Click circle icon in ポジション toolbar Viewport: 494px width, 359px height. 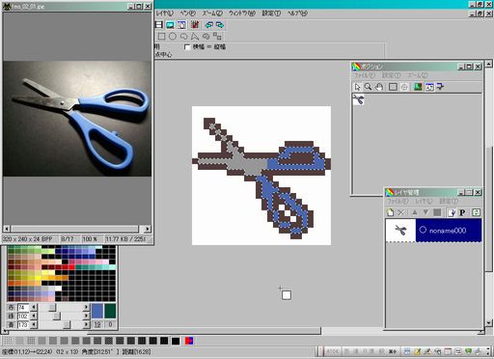[404, 87]
